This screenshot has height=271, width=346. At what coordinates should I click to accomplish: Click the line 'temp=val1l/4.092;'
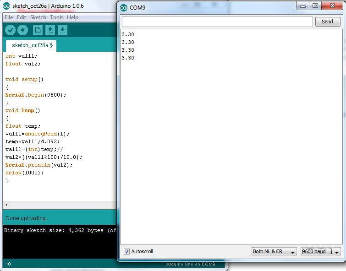pos(33,141)
